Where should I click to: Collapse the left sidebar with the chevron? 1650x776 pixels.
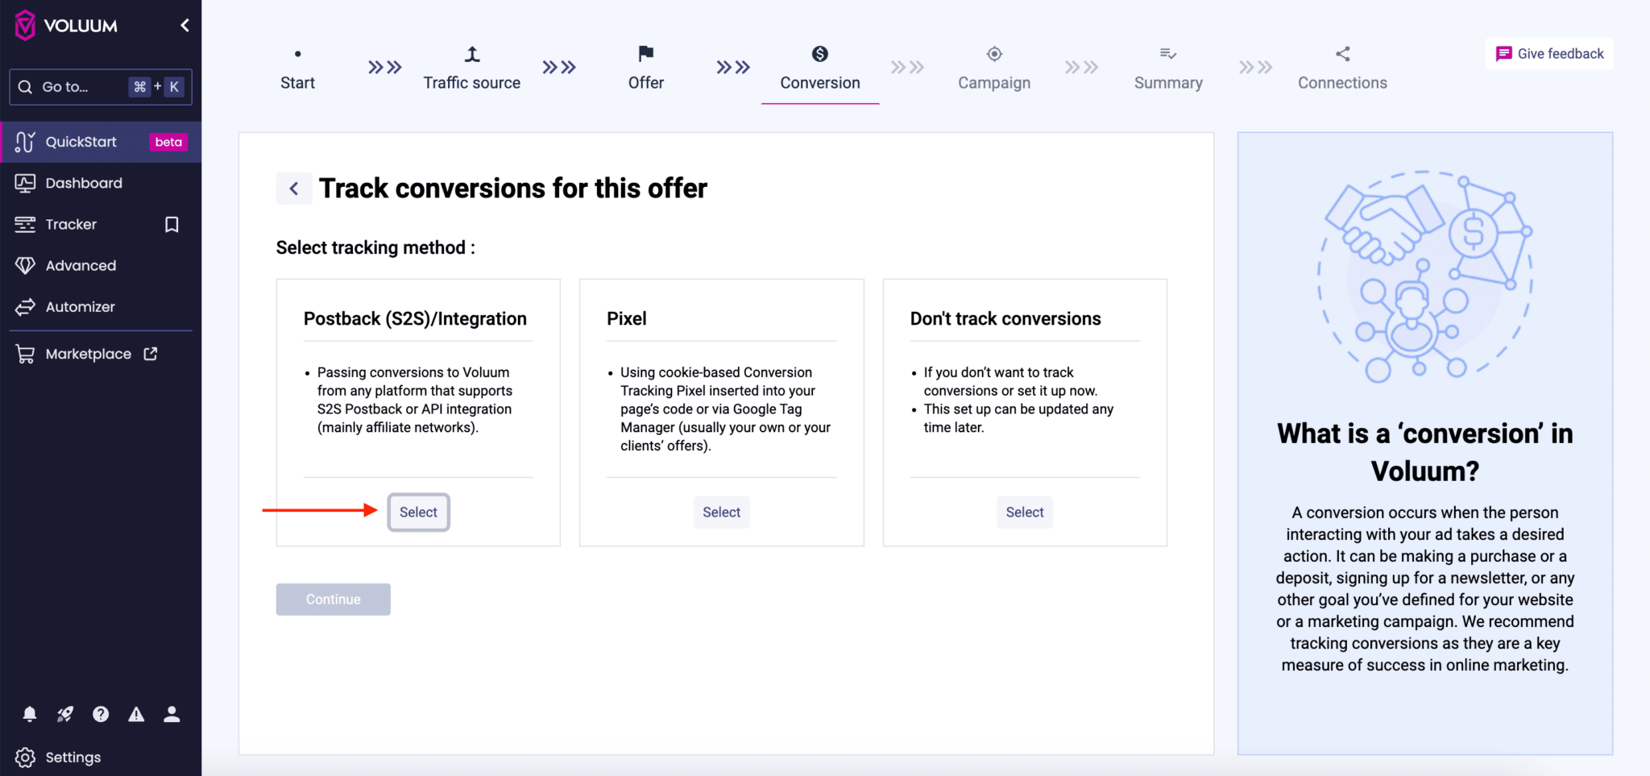point(184,24)
